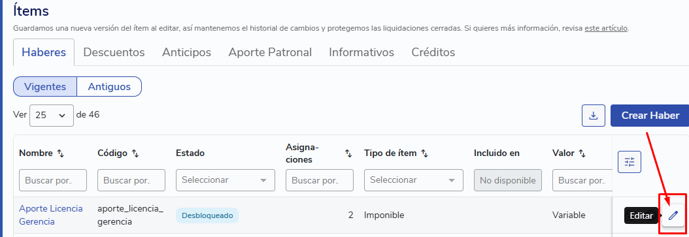689x237 pixels.
Task: Sort by Asignaciones column arrows
Action: pos(348,153)
